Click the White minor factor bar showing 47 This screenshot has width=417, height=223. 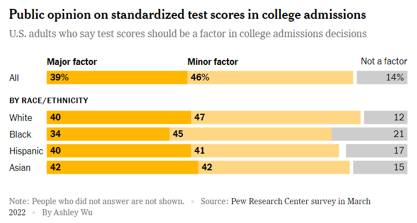coord(276,118)
